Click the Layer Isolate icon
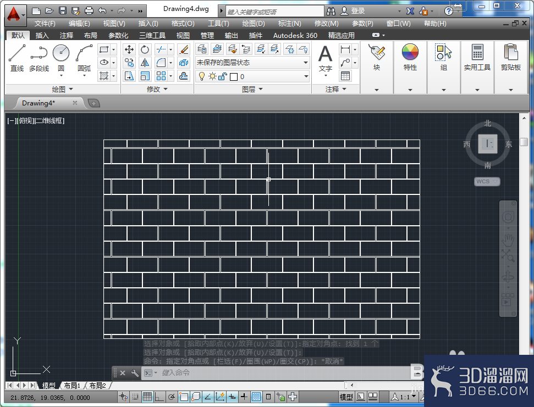The width and height of the screenshot is (534, 407). click(261, 49)
